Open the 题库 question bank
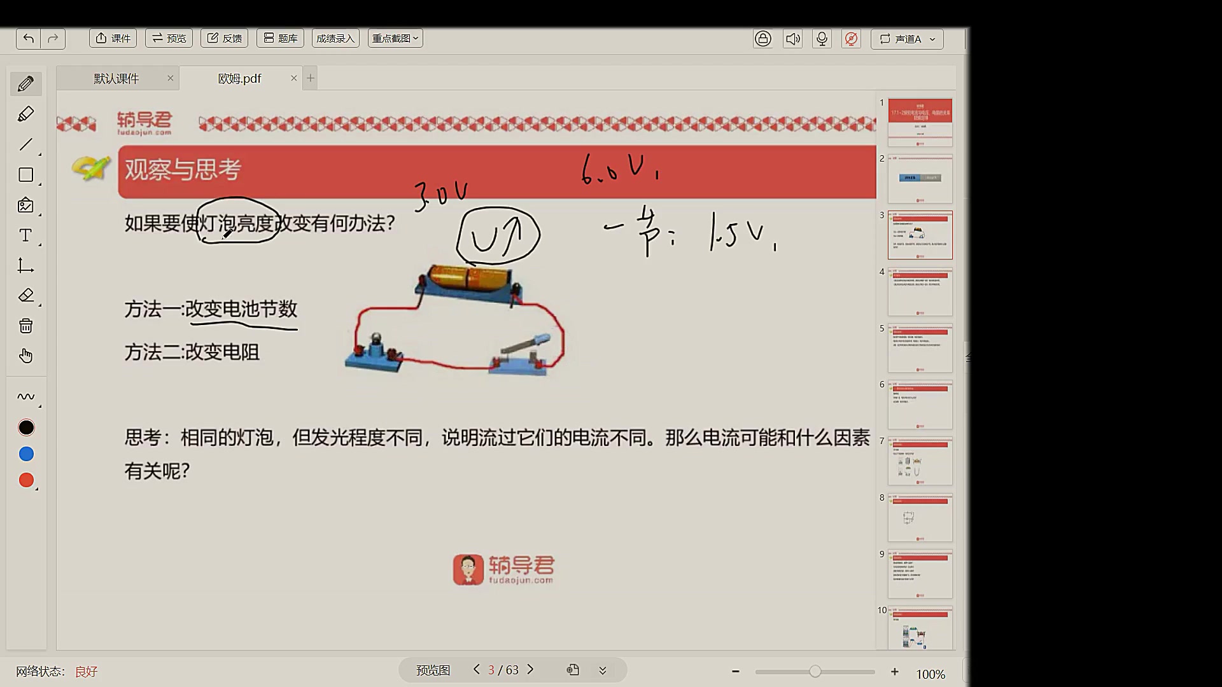 (x=280, y=38)
